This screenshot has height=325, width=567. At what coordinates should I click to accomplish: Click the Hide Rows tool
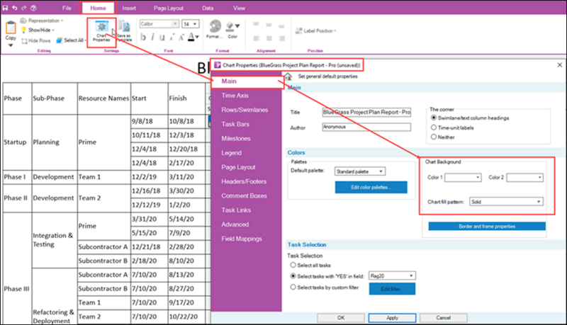point(36,40)
